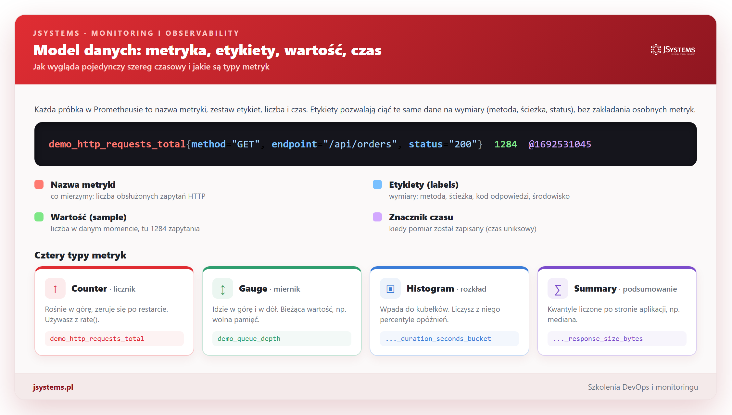Click "co mierzymy: liczba obsłużonych zapytań HTTP"
Image resolution: width=732 pixels, height=415 pixels.
(128, 196)
